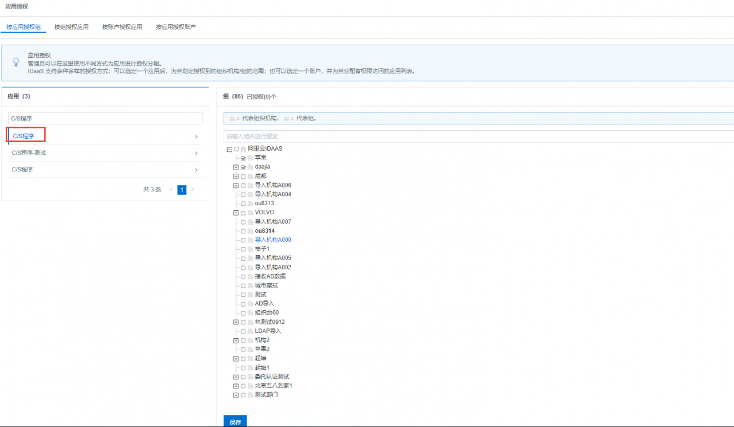The height and width of the screenshot is (427, 734).
Task: Select the 测试 checkbox
Action: [243, 295]
